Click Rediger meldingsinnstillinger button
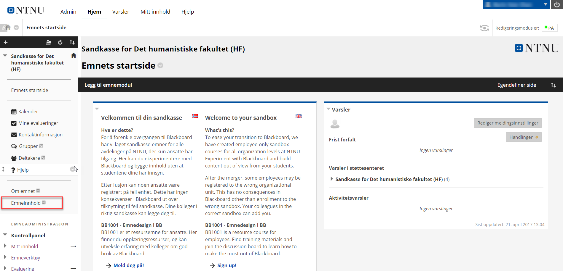 508,123
